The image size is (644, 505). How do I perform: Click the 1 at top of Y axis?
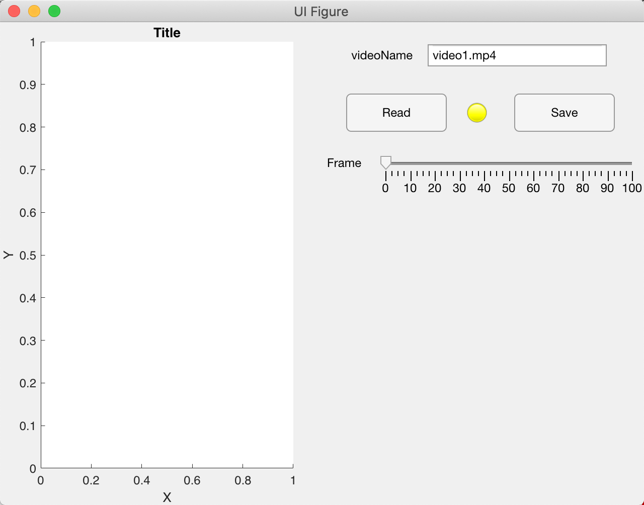[x=32, y=42]
